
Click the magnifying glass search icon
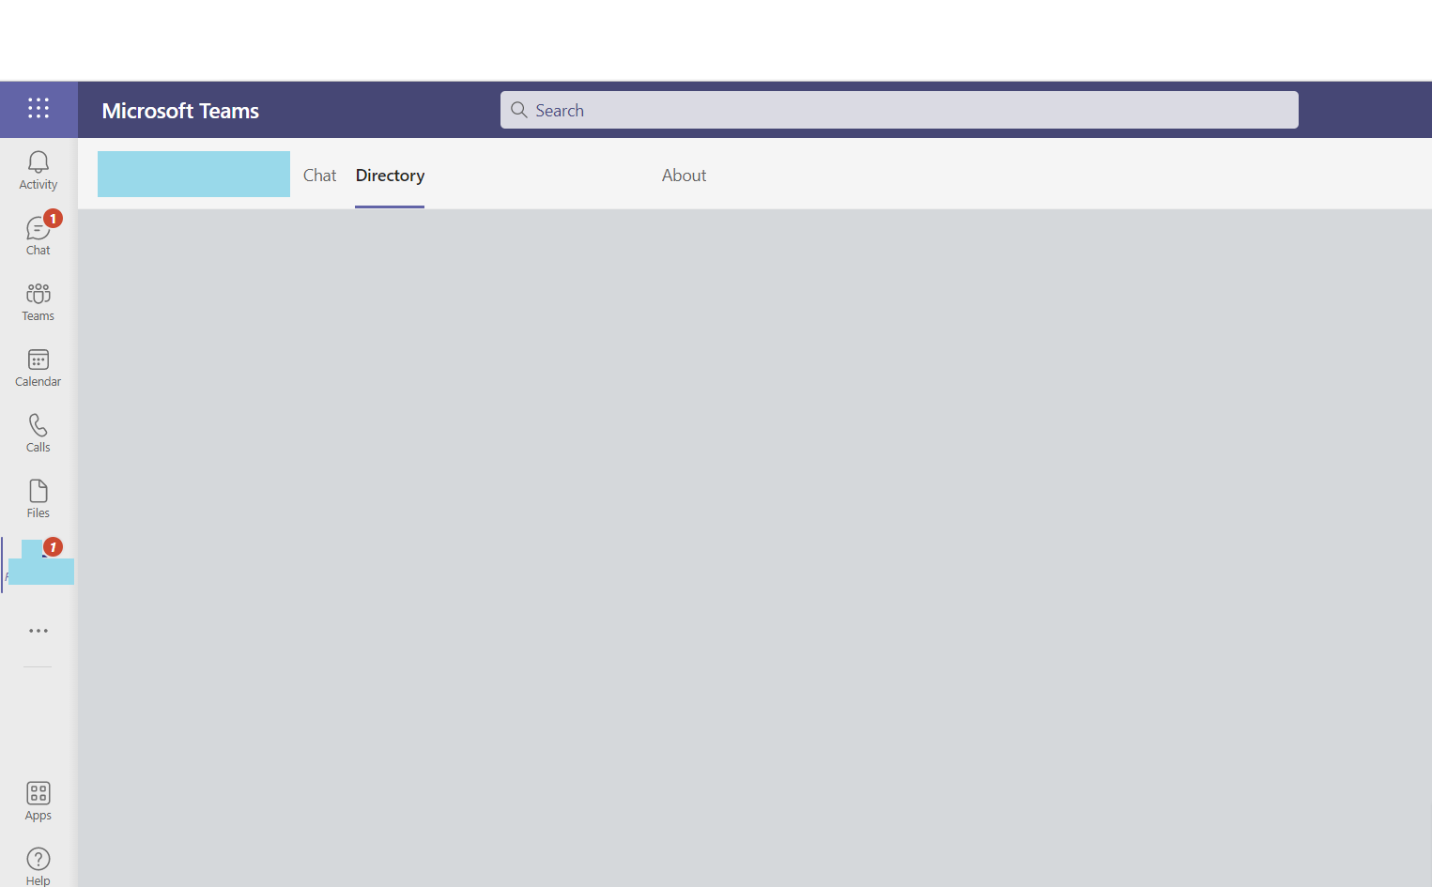click(518, 110)
